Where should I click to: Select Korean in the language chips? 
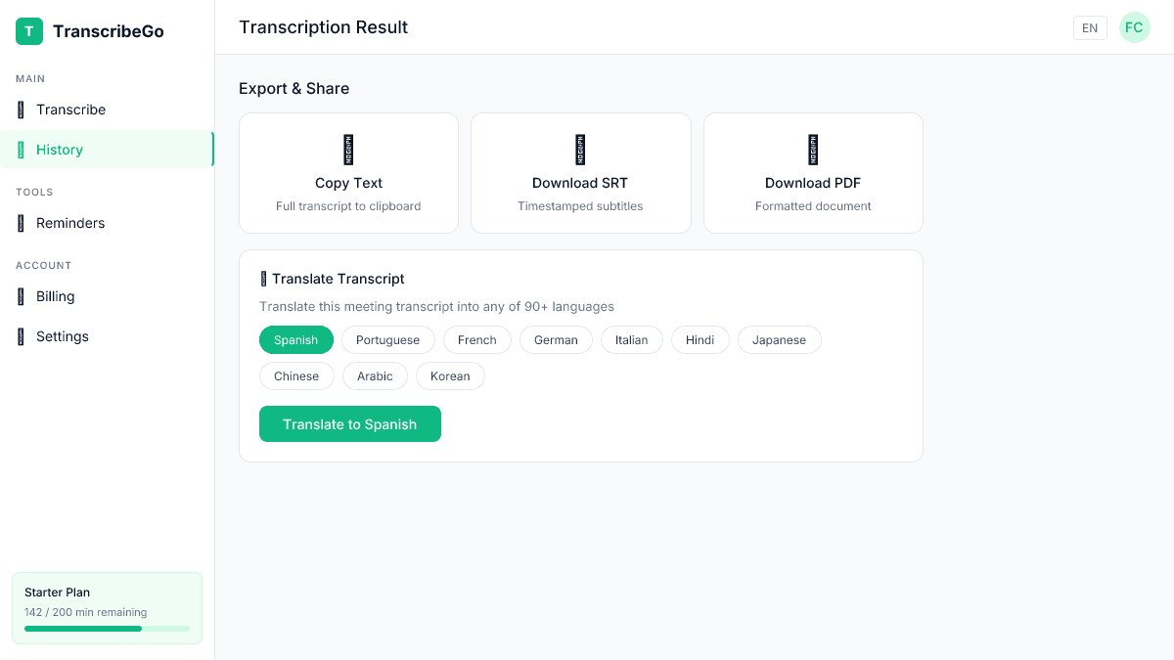pyautogui.click(x=450, y=375)
